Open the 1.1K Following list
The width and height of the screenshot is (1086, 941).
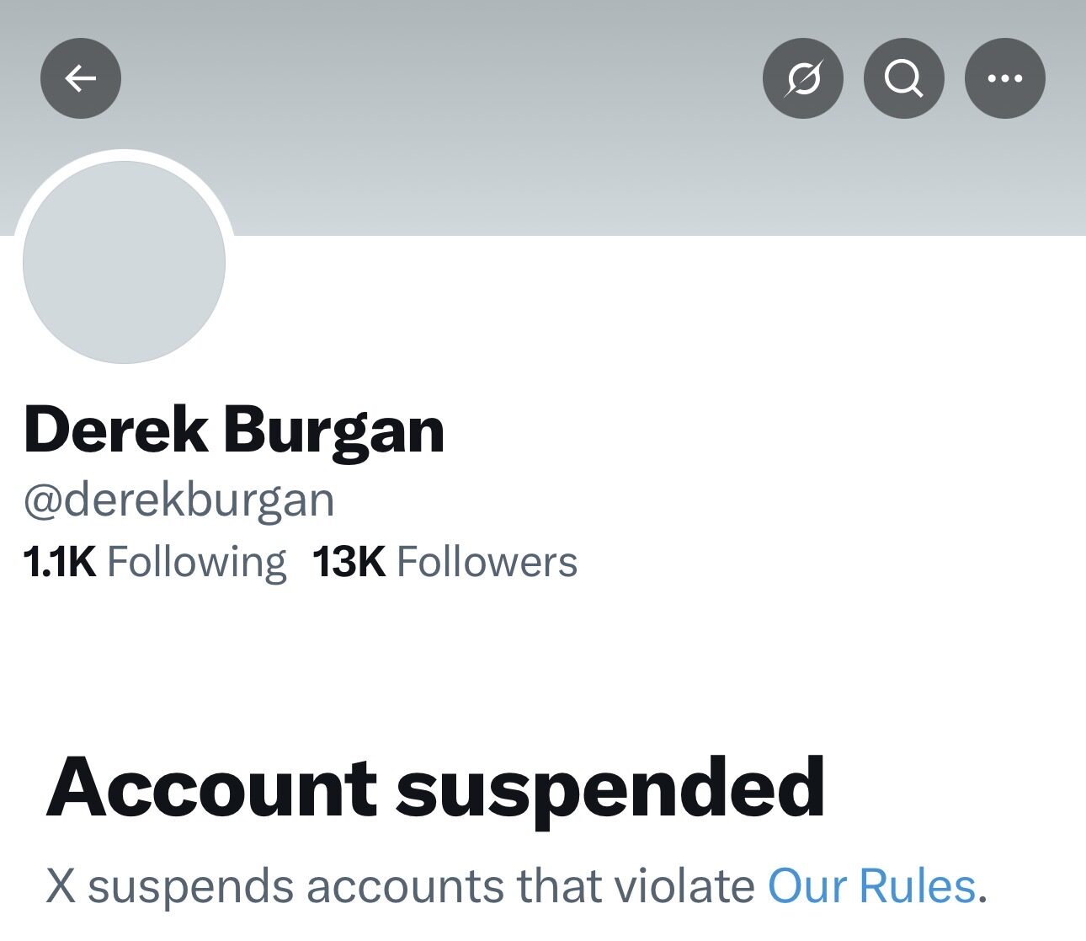(155, 562)
